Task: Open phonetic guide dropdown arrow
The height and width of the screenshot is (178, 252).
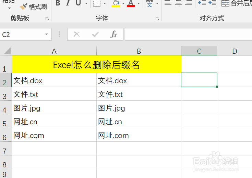Action: click(x=157, y=3)
